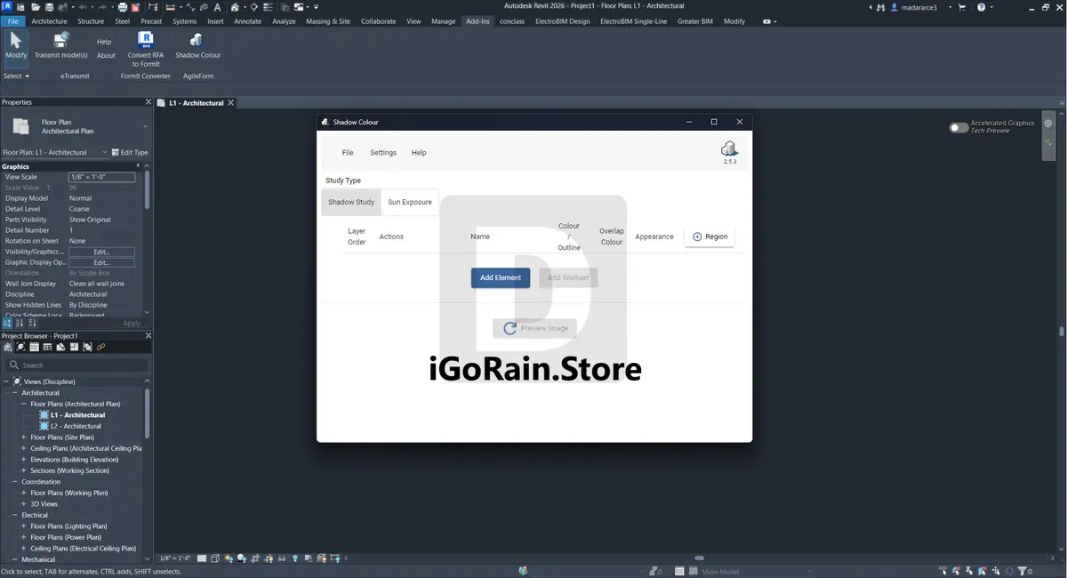Screen dimensions: 1067x578
Task: Click the Project Browser search field
Action: click(76, 365)
